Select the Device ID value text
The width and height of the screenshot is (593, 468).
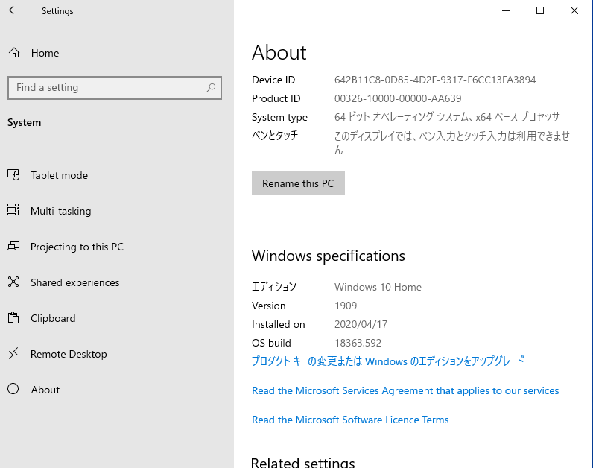tap(435, 80)
